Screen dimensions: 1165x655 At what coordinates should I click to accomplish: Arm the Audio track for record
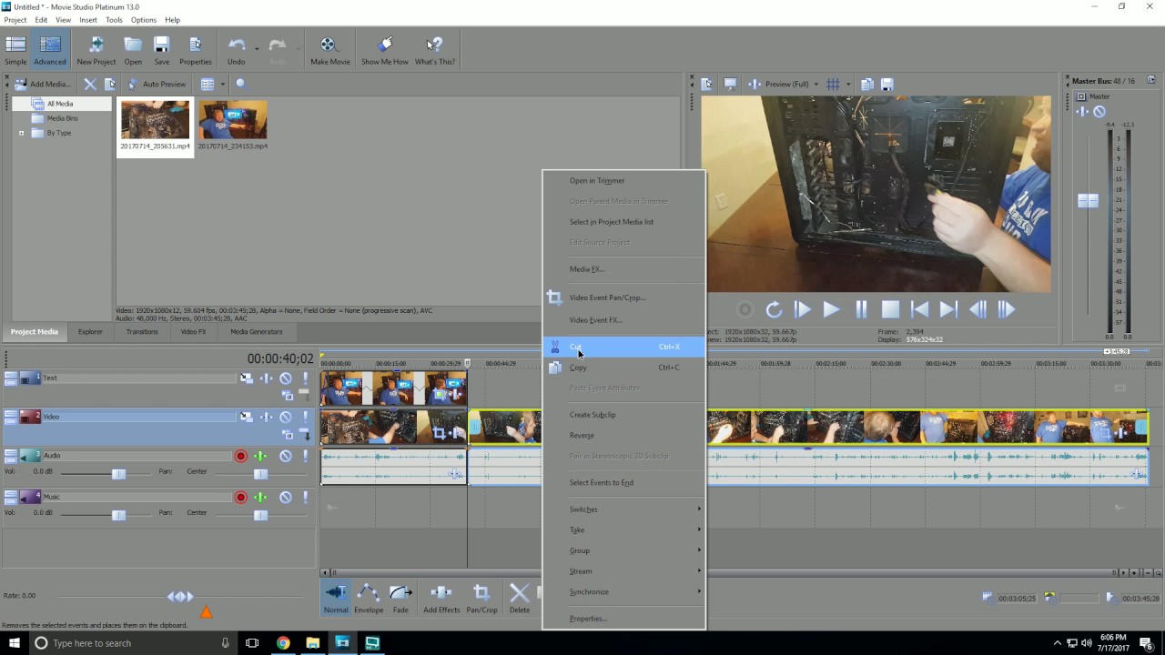tap(240, 456)
